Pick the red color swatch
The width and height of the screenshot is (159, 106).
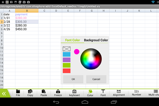pos(67,71)
